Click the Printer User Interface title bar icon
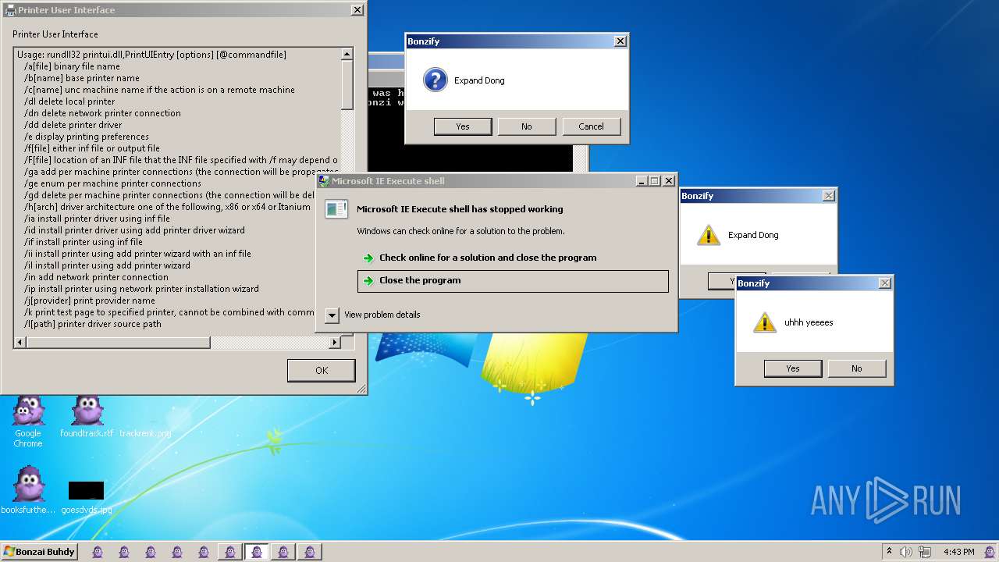 (10, 10)
